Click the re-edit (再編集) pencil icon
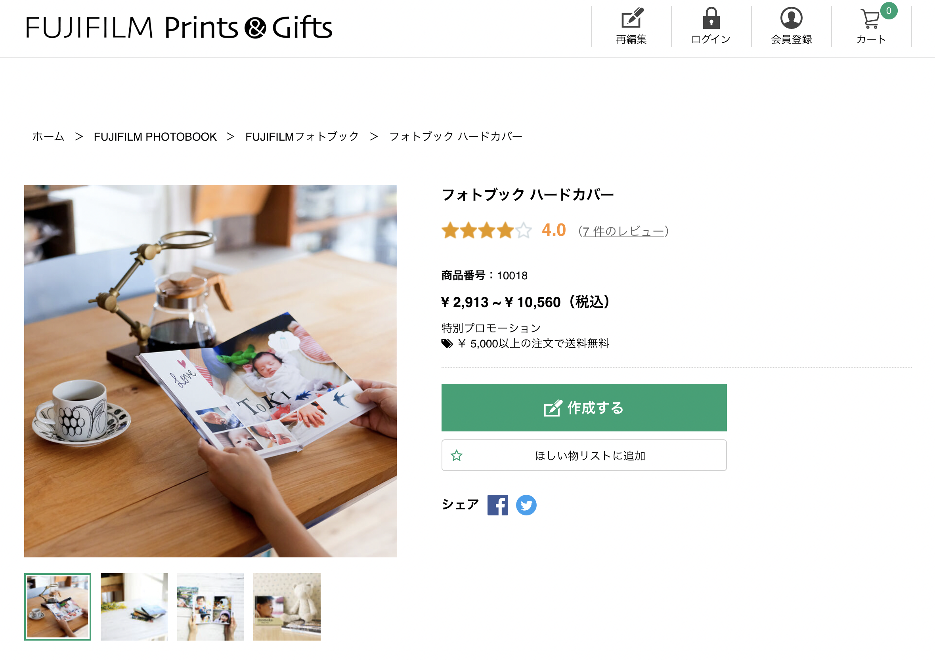This screenshot has width=935, height=660. tap(632, 18)
